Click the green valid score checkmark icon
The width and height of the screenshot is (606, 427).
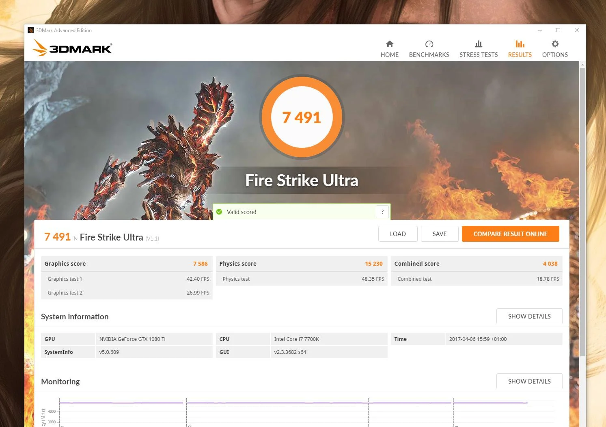point(219,212)
